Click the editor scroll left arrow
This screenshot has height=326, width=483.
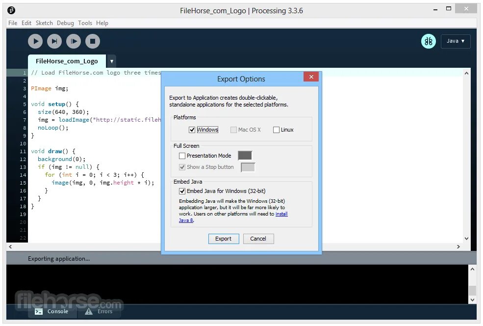coord(10,247)
